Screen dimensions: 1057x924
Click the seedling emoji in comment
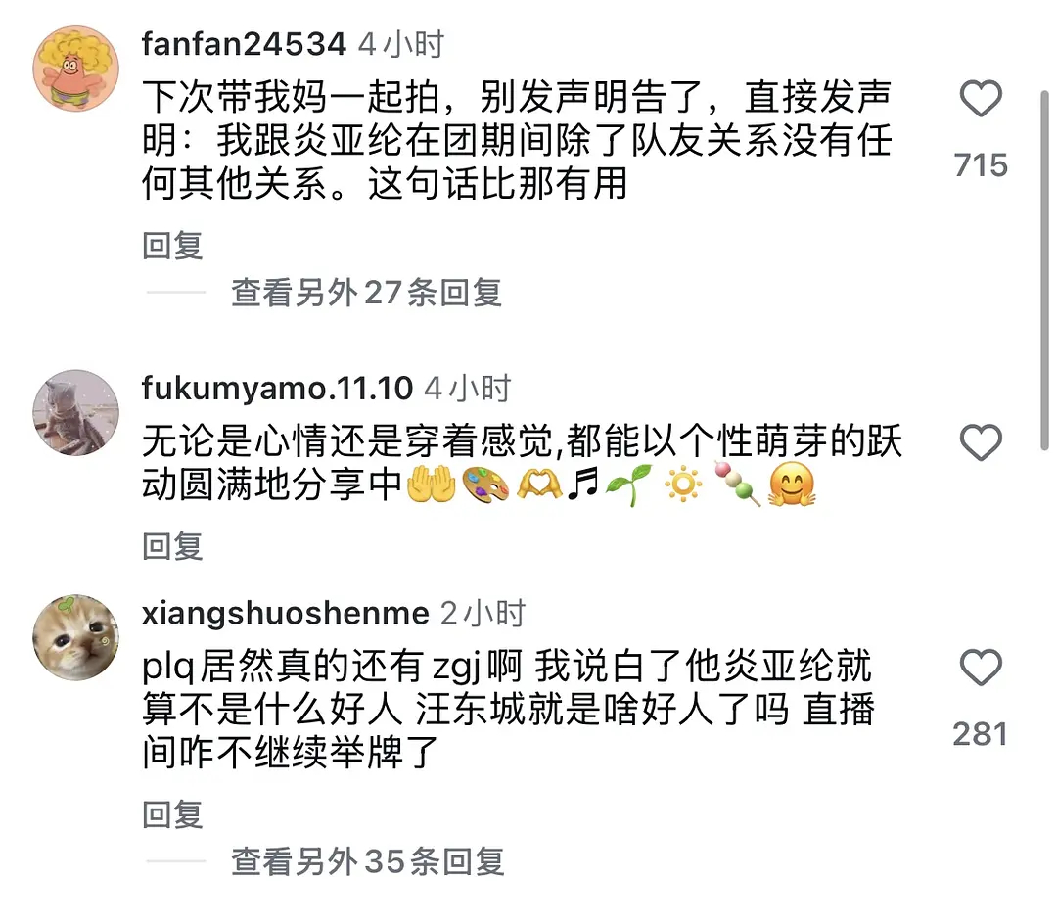pyautogui.click(x=629, y=485)
